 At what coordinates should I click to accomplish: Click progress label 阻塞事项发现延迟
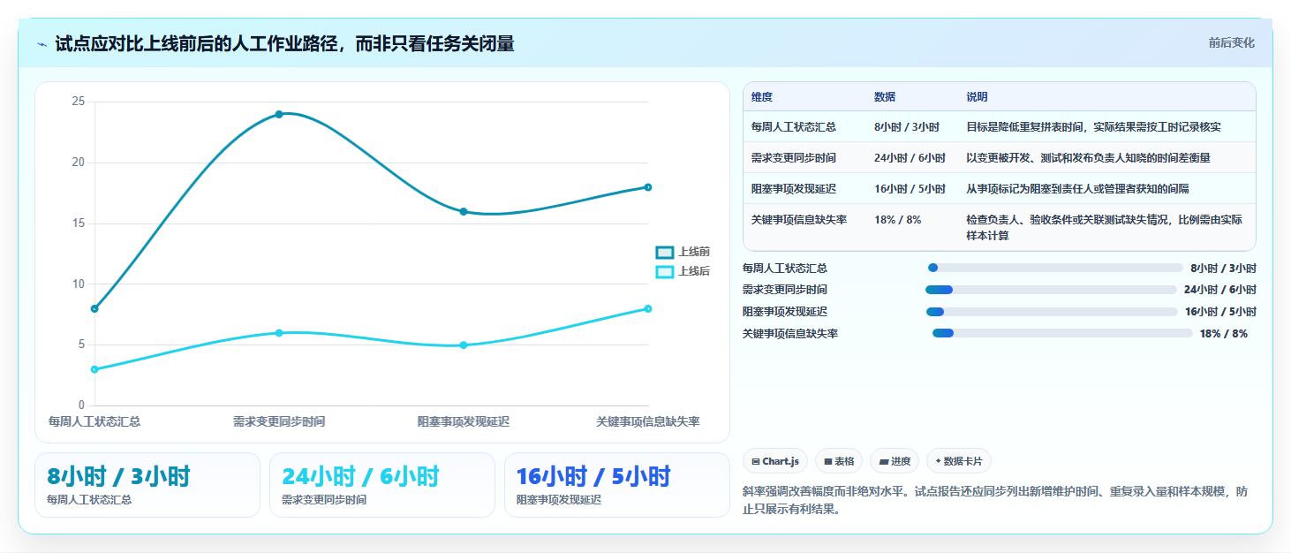coord(785,312)
